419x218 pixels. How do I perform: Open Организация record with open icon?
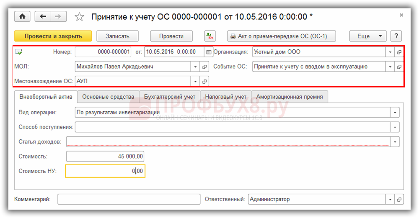pos(399,52)
